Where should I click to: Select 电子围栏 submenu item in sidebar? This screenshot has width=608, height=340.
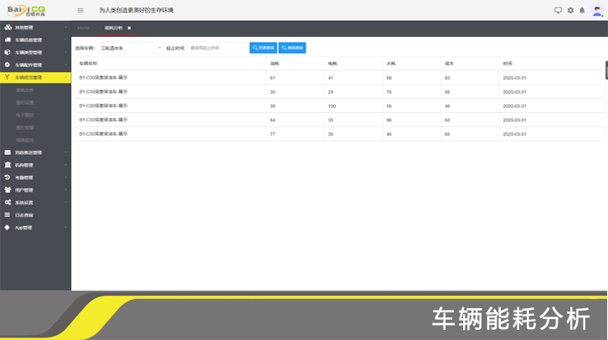coord(25,115)
